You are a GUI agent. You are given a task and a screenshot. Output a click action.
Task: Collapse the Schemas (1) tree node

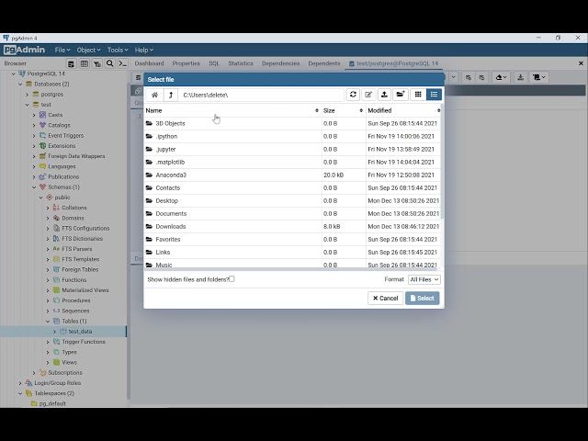pyautogui.click(x=34, y=187)
